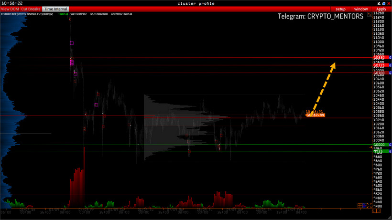Click the orange current price tag 10287.44
Screen dimensions: 392x220
coord(316,115)
